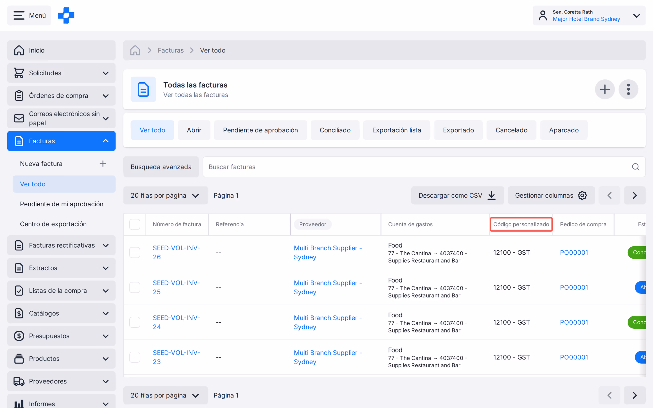Expand the Catálogos section

click(x=61, y=313)
